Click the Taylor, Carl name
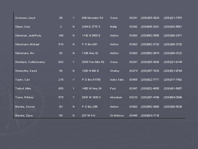This screenshot has width=198, height=149. 22,80
